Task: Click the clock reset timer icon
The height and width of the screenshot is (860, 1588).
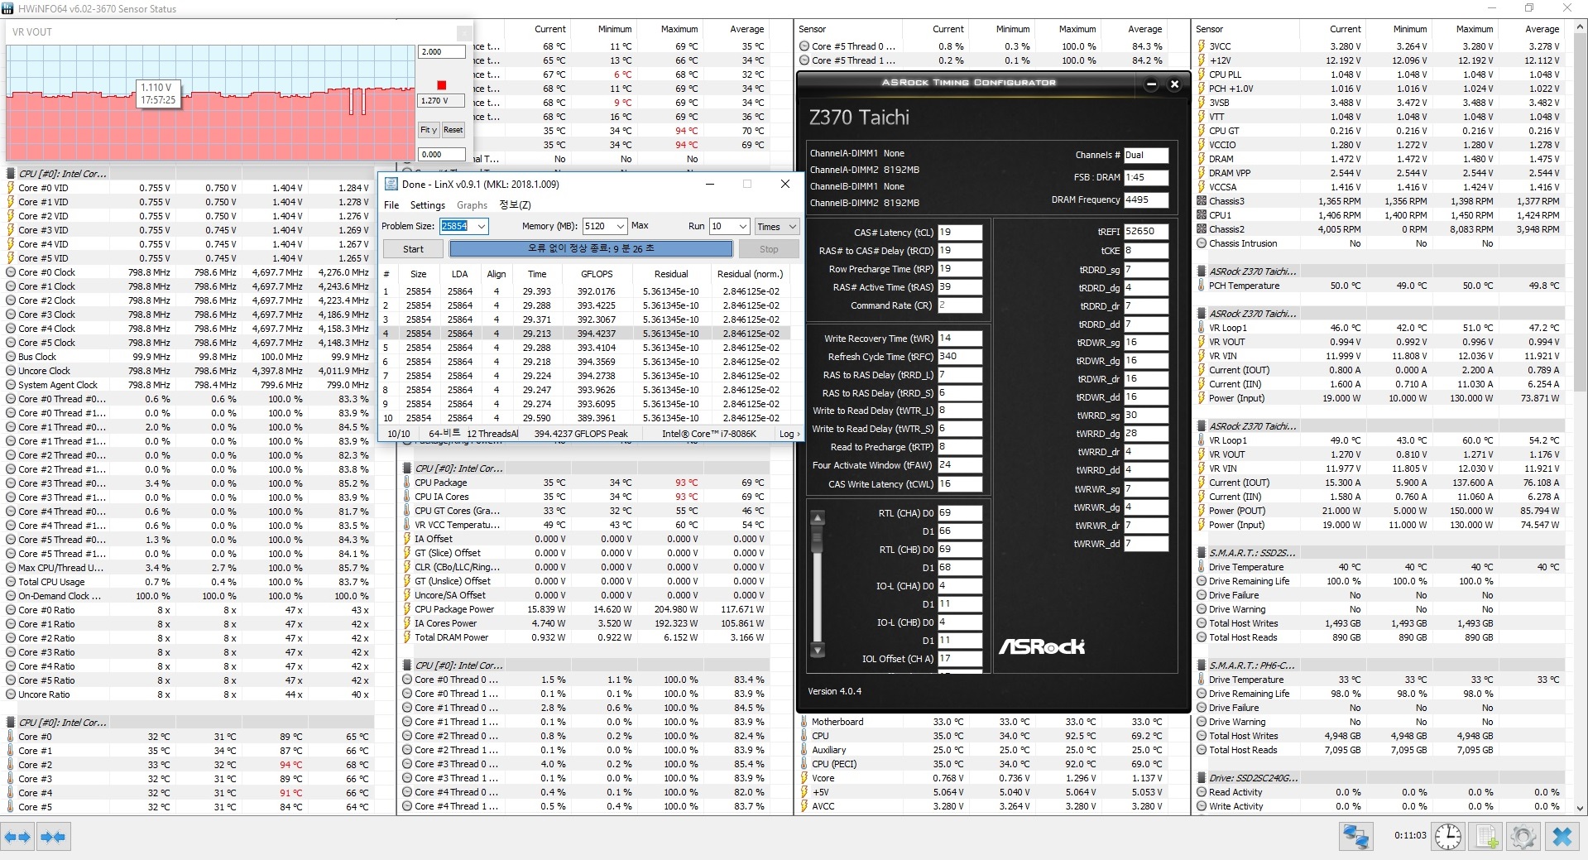Action: point(1447,837)
